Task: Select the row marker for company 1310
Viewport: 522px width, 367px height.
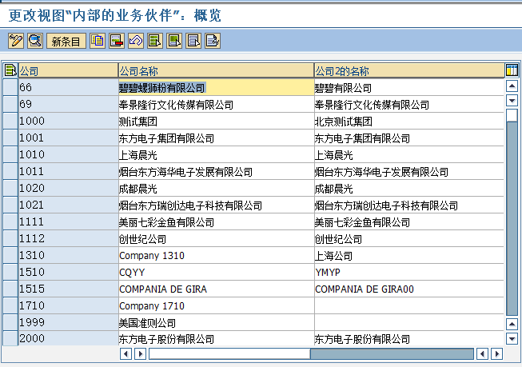Action: (10, 255)
